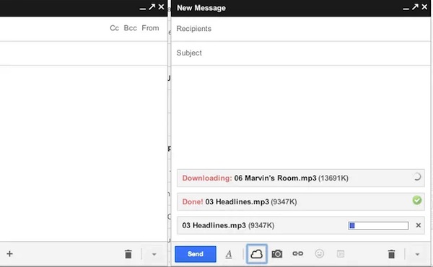Viewport: 433px width, 267px height.
Task: Select the Downloading 06 Marvin's Room.mp3 attachment
Action: tap(301, 178)
